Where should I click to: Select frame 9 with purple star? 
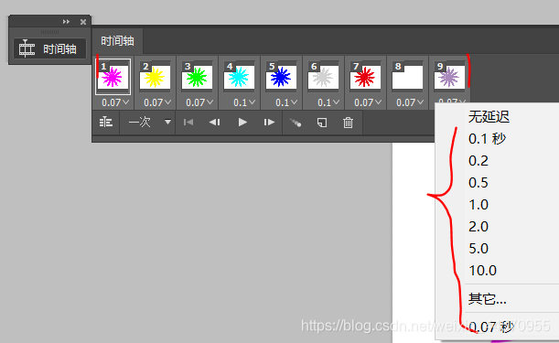(x=449, y=77)
